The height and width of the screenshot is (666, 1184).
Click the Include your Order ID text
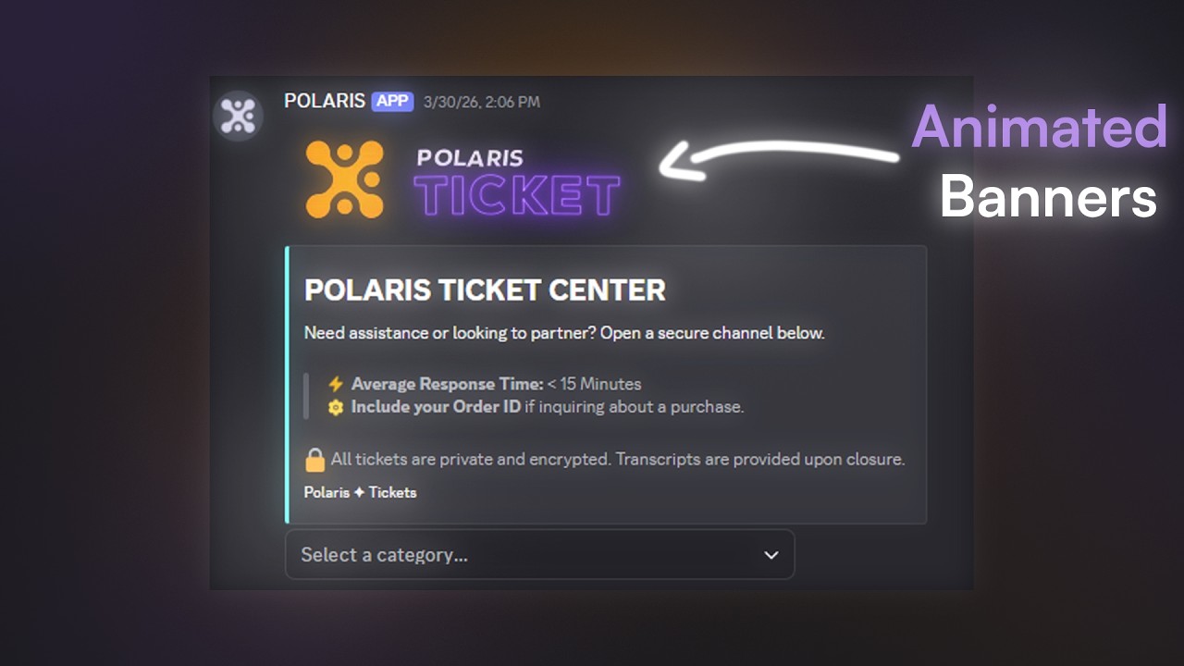436,407
